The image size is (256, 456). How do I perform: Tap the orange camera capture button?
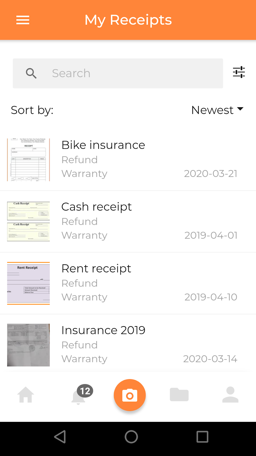click(130, 395)
